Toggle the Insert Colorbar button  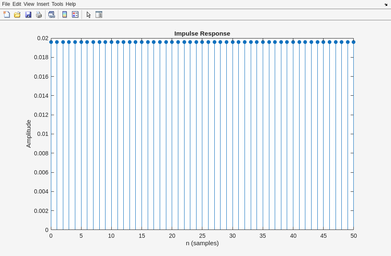65,14
